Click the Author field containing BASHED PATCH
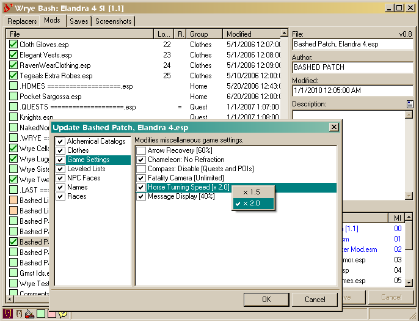 pos(353,67)
